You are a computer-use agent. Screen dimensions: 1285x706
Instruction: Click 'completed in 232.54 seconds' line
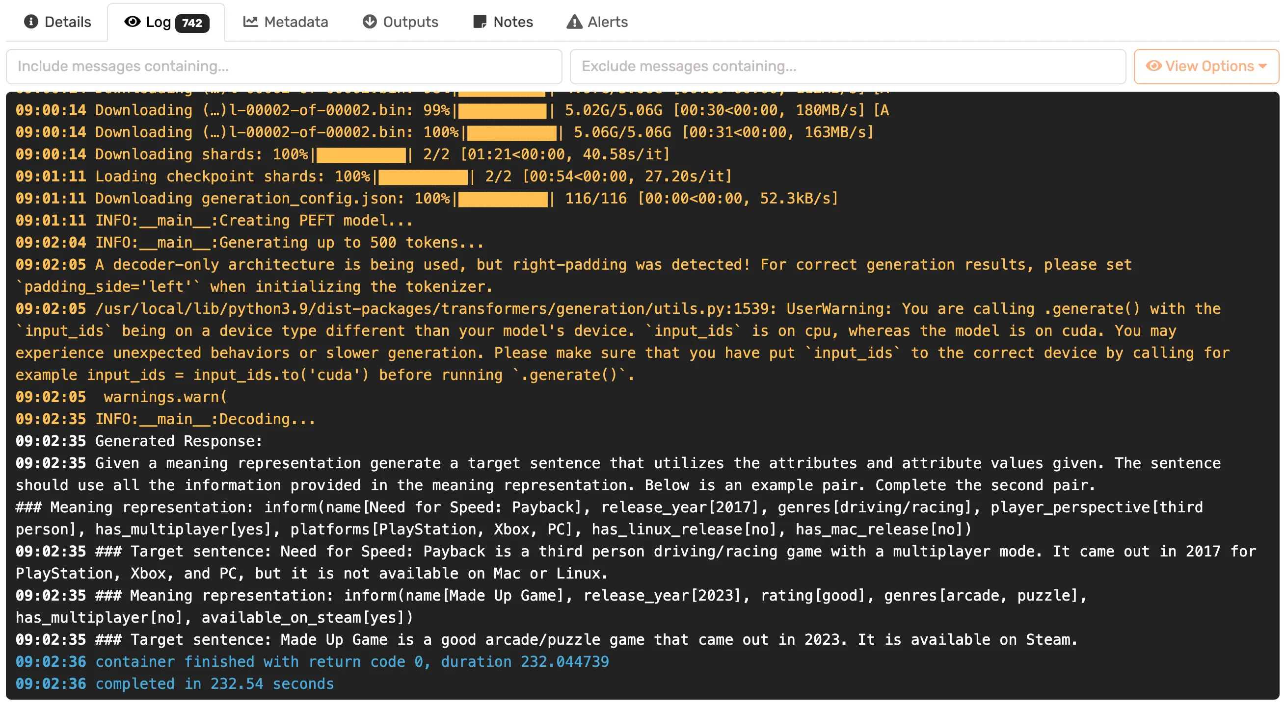[x=175, y=684]
